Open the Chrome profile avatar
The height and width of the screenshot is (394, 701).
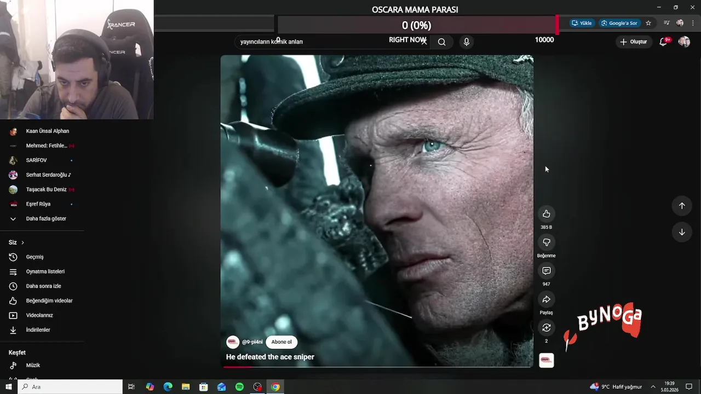pos(680,23)
